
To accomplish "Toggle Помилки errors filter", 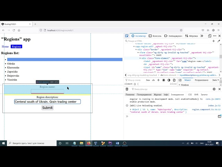I will 130,95.
